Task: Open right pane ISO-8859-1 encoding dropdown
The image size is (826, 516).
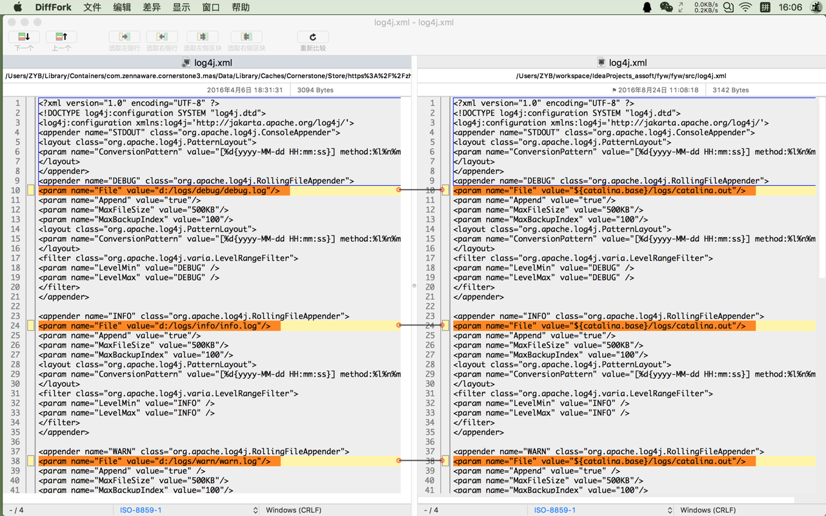Action: click(x=603, y=510)
